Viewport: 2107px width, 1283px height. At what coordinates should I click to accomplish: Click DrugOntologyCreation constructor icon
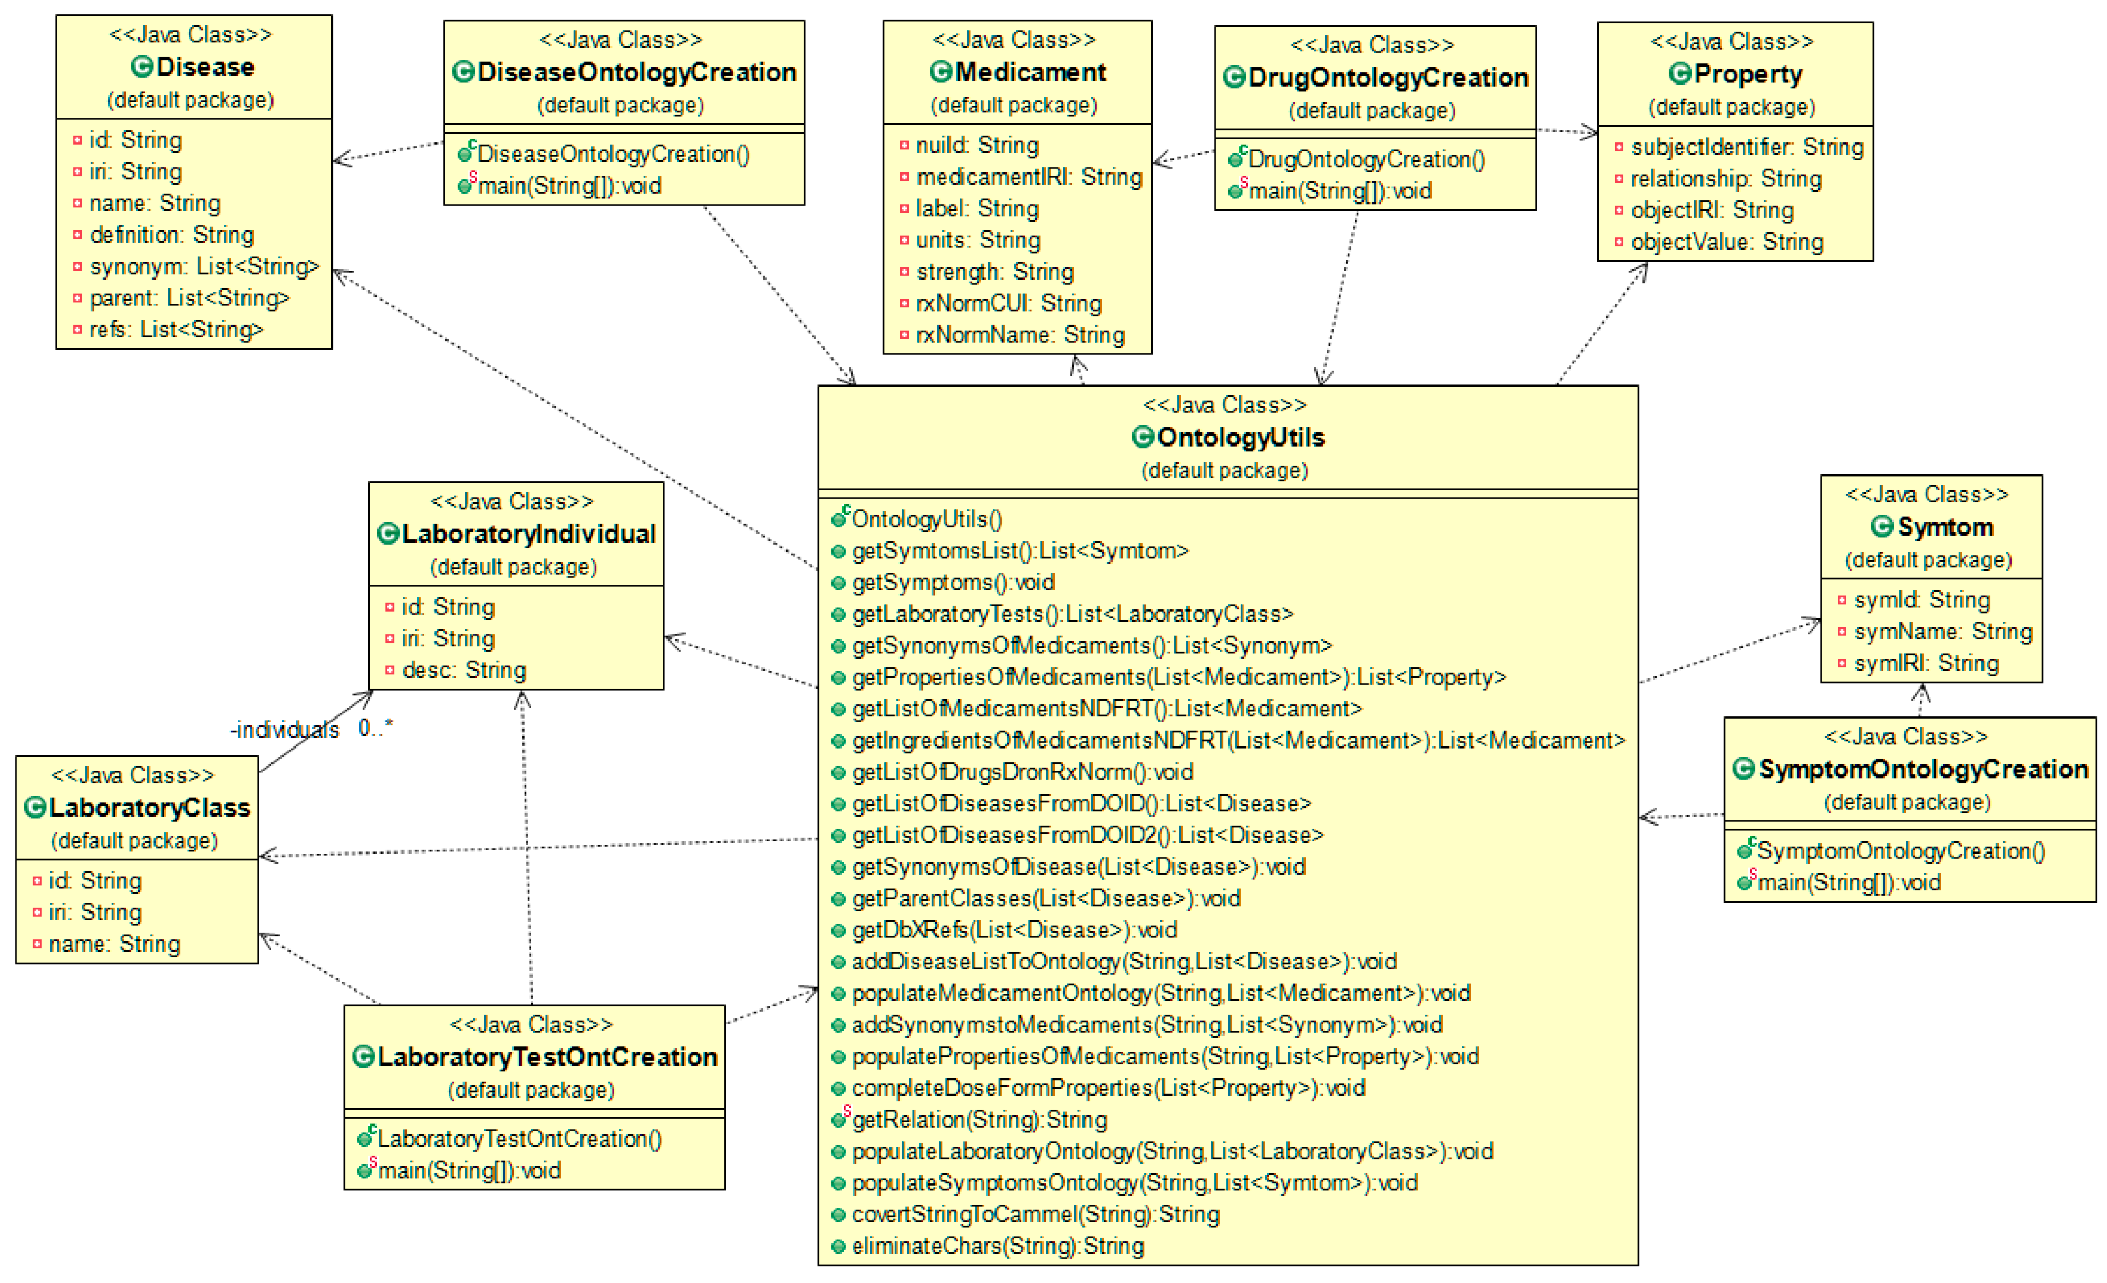(x=1237, y=158)
